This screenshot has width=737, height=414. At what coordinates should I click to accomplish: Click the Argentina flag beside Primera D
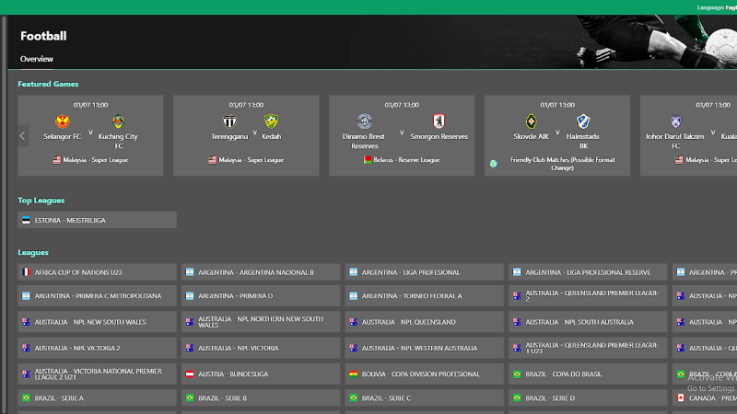pos(190,295)
